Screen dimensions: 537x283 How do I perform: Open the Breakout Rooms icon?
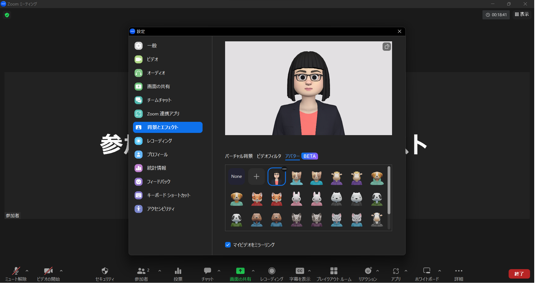334,271
